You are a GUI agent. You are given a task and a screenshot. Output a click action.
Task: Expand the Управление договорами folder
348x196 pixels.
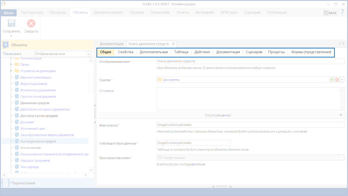[11, 71]
